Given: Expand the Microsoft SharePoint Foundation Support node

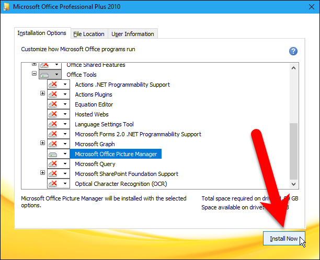Looking at the screenshot, I should click(x=42, y=173).
